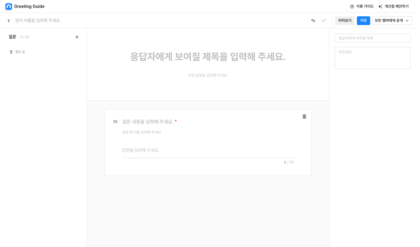Click the Greeting Guide title text
Viewport: 420px width, 247px height.
tap(29, 7)
